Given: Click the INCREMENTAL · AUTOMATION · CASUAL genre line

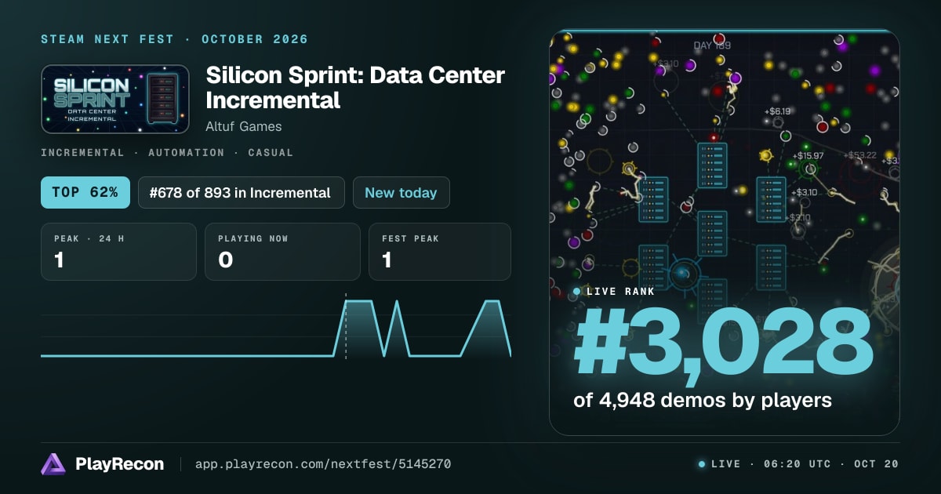Looking at the screenshot, I should pos(167,153).
